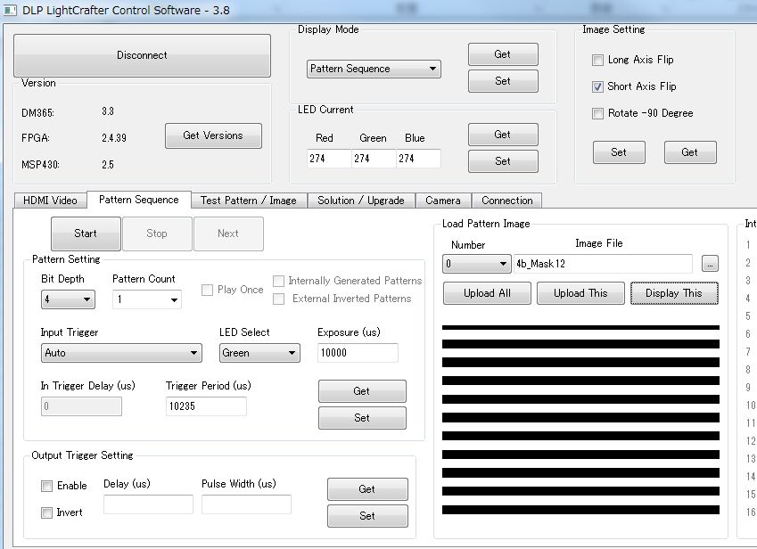This screenshot has height=549, width=757.
Task: Click row number 10 in list
Action: (750, 406)
